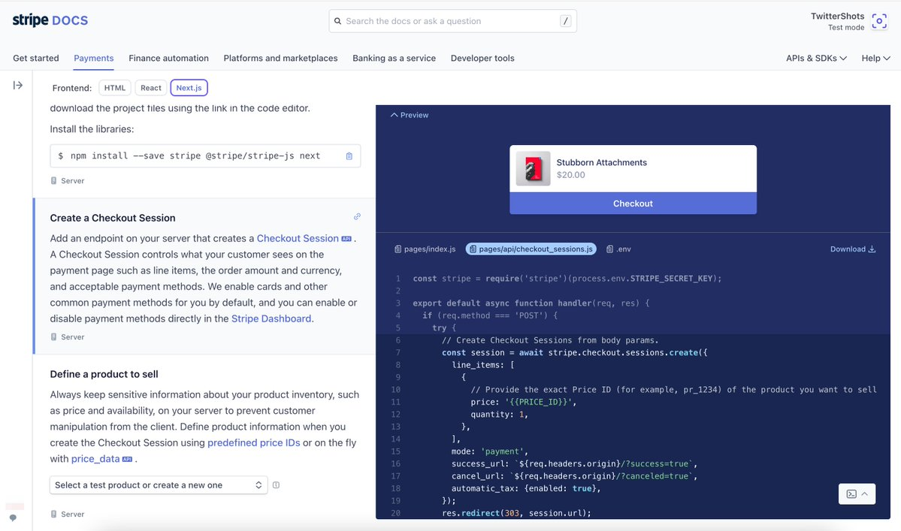Collapse the Preview panel
Screen dimensions: 901x531
[x=410, y=115]
